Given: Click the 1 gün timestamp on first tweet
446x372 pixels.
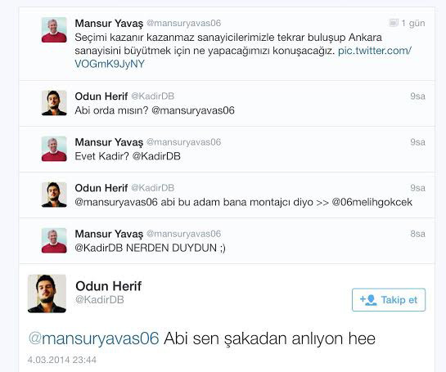Looking at the screenshot, I should (413, 23).
